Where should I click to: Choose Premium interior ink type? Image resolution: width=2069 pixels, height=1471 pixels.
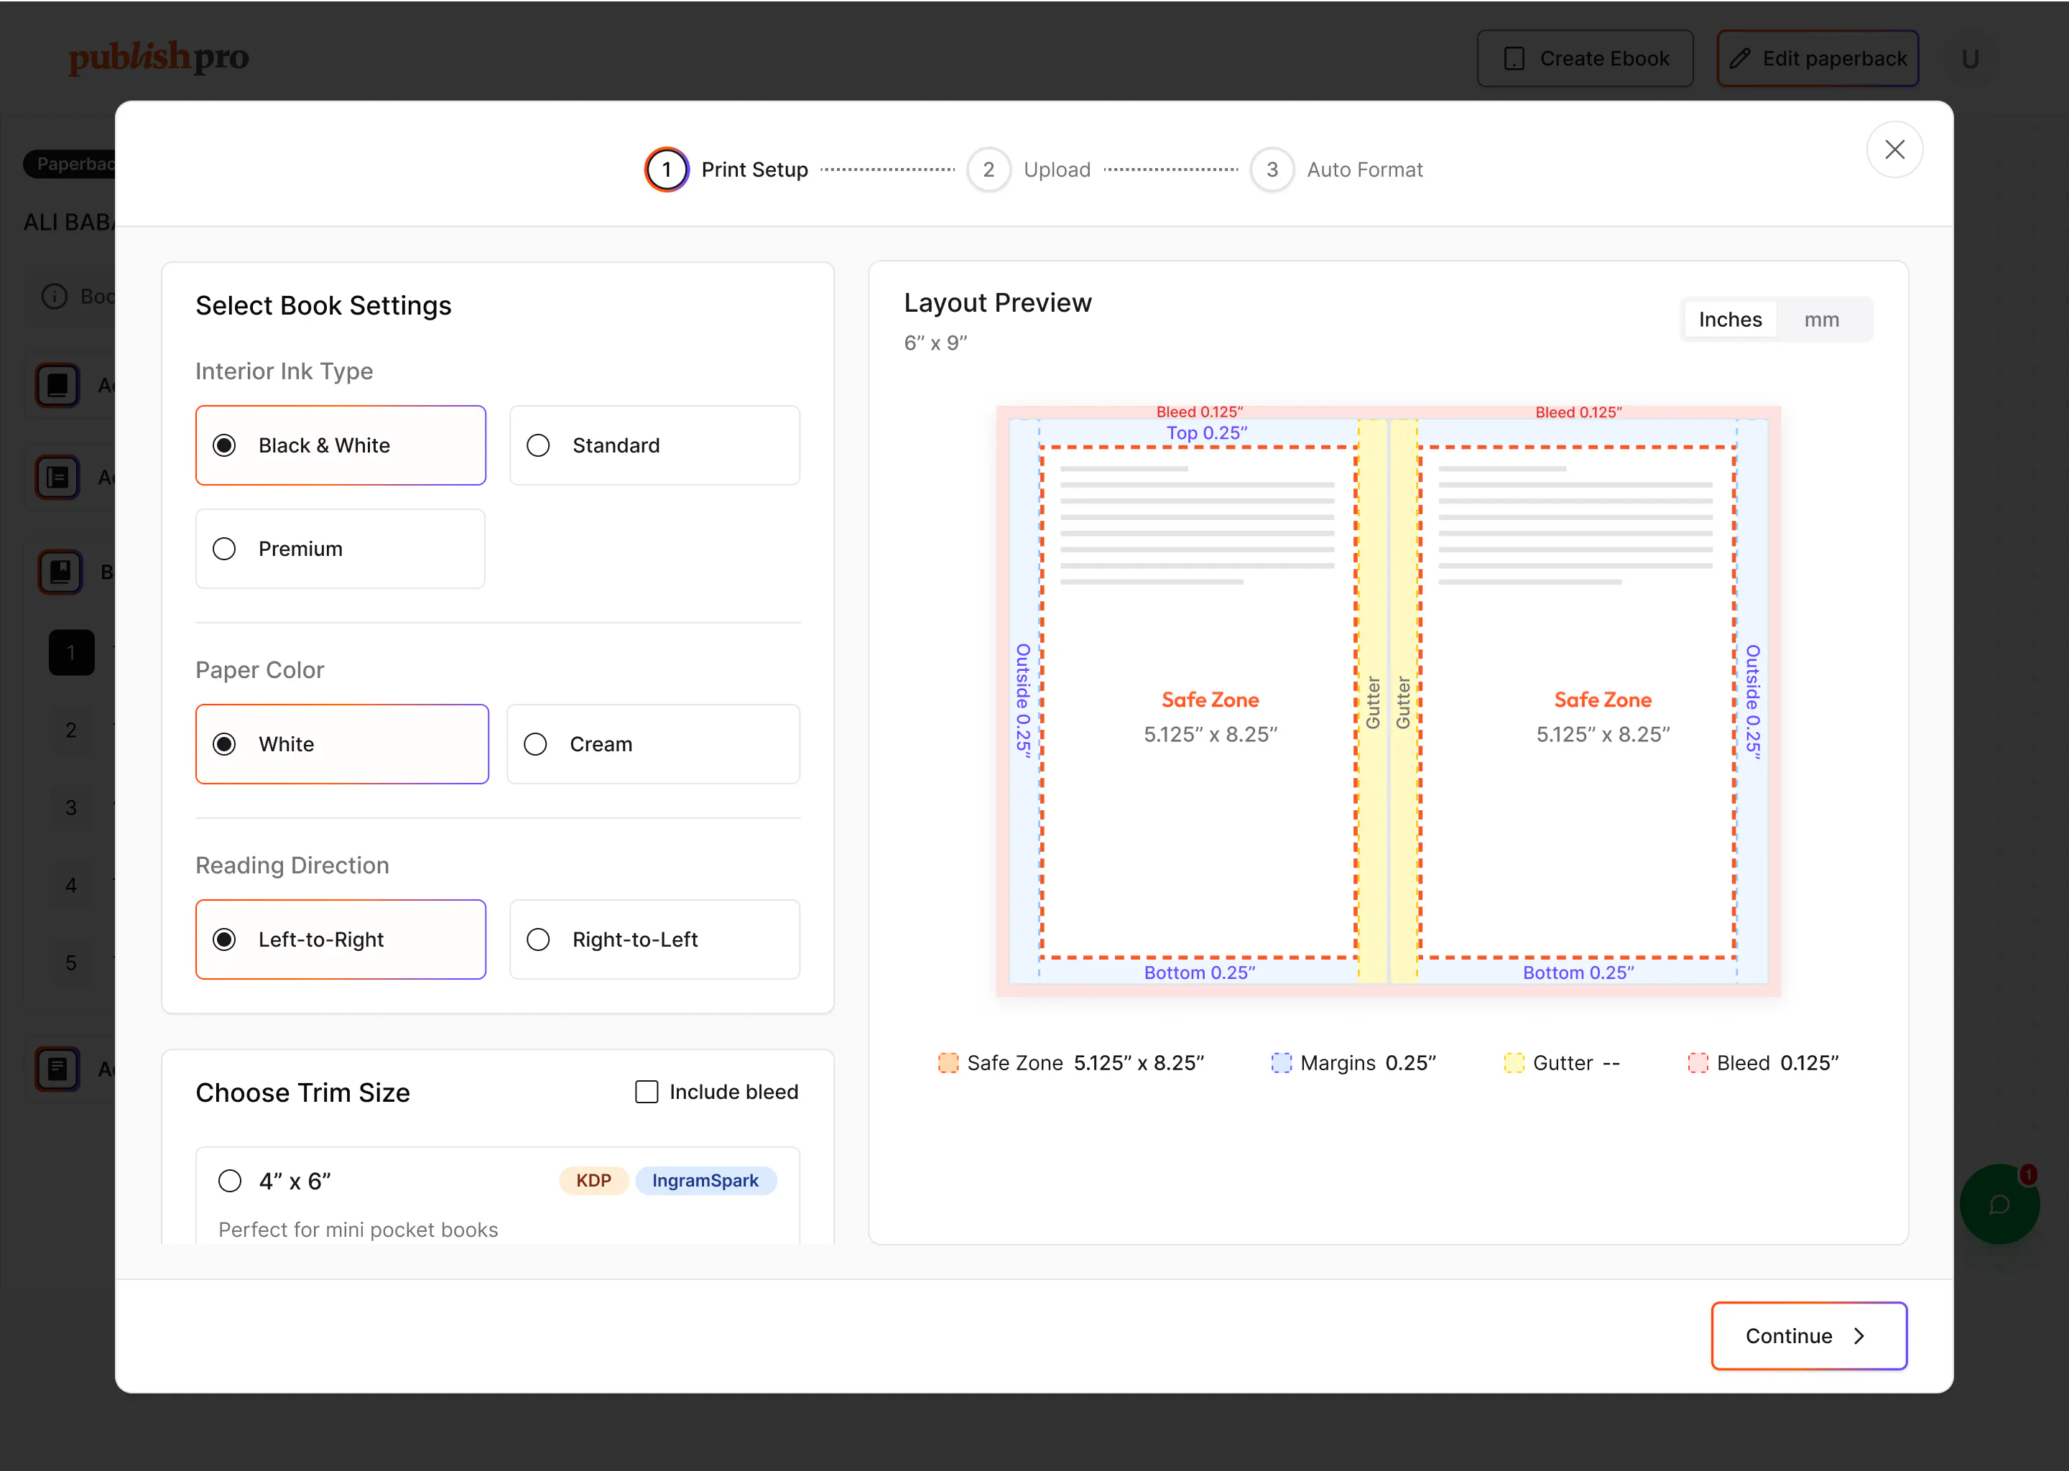pyautogui.click(x=341, y=548)
